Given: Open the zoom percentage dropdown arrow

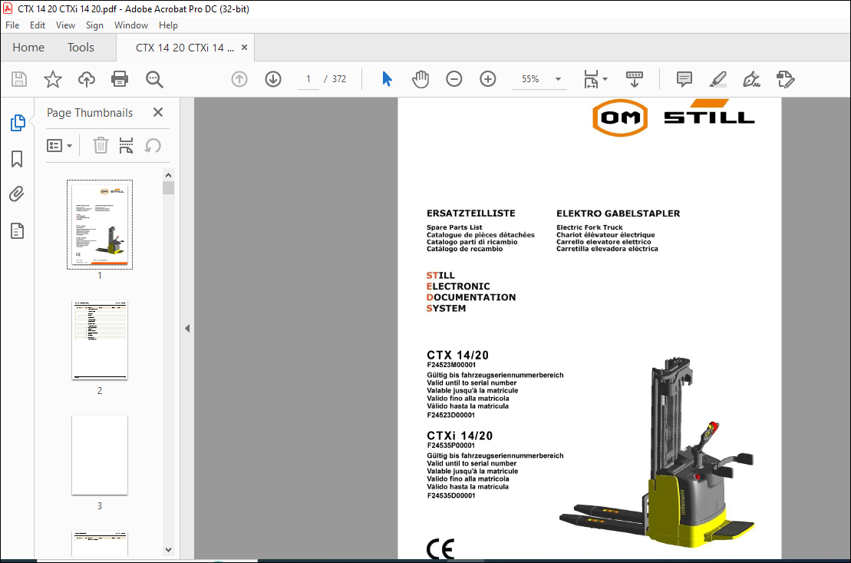Looking at the screenshot, I should coord(558,79).
